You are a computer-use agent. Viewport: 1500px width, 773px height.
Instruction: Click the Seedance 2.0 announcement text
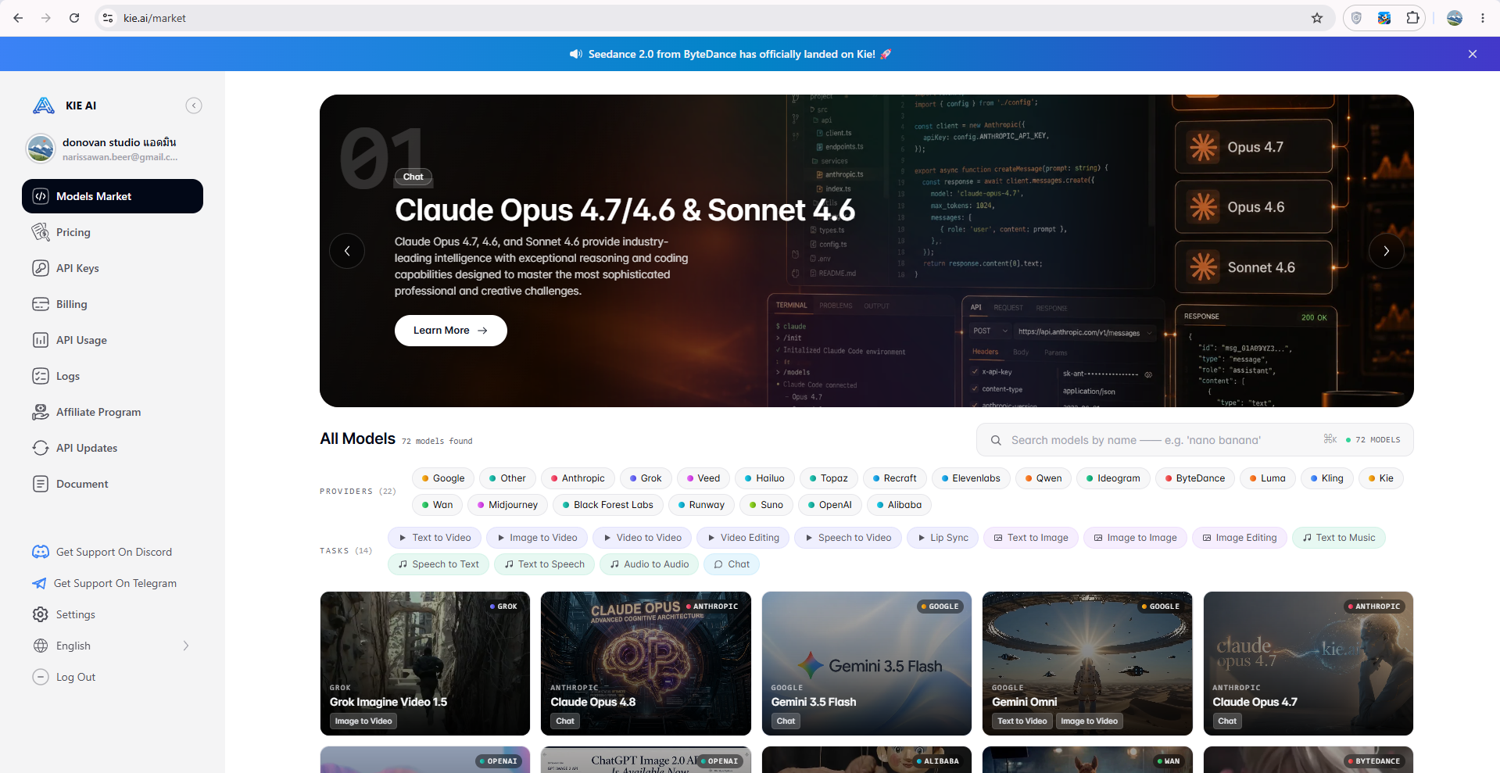coord(732,54)
